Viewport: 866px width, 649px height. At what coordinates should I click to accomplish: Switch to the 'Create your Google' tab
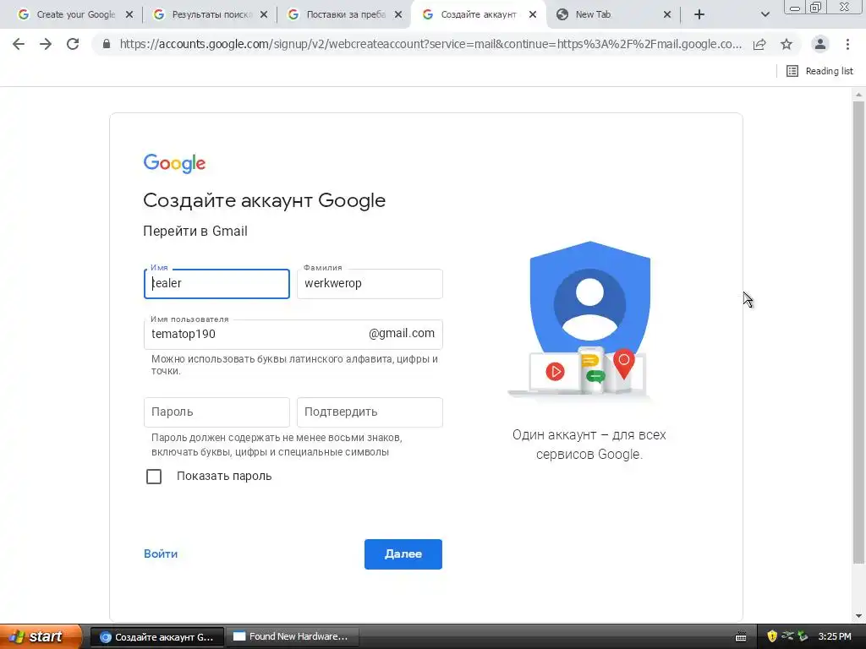click(75, 15)
